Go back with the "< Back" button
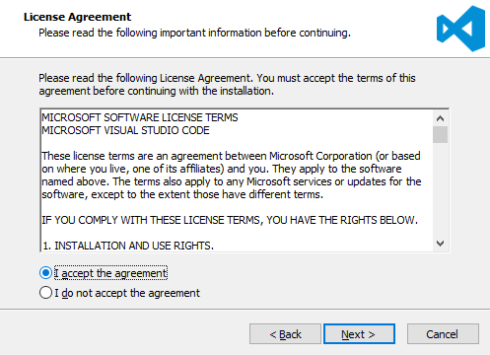Viewport: 490px width, 355px height. 285,334
